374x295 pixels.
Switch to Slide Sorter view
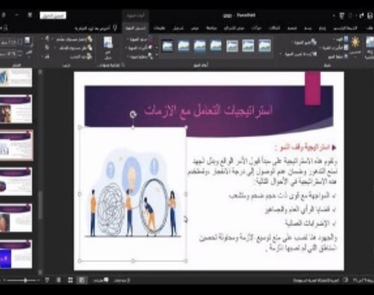(x=70, y=280)
